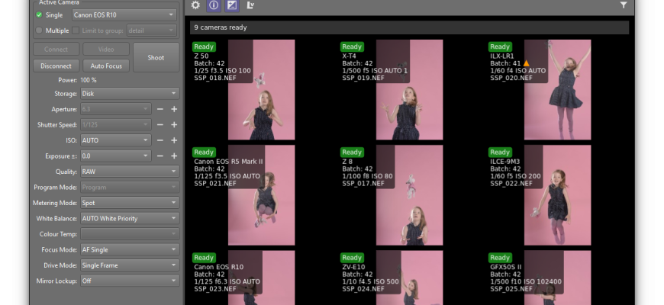Decrease shutter speed with the minus button

[160, 125]
